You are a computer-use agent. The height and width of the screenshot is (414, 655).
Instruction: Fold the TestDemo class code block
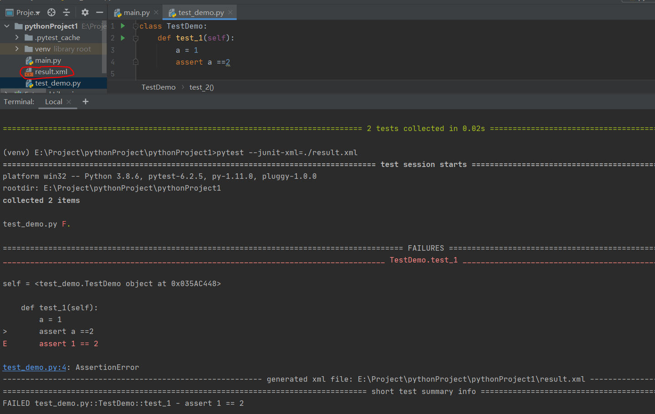click(x=135, y=26)
